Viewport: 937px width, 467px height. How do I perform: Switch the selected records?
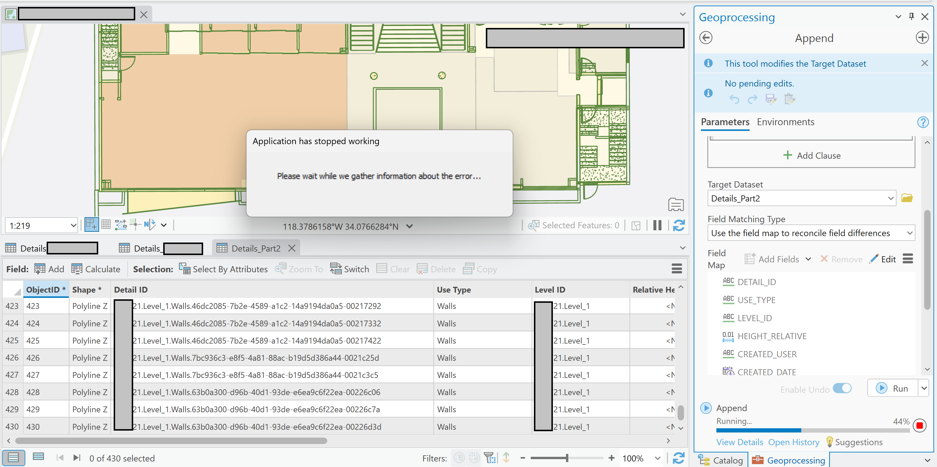pyautogui.click(x=349, y=269)
